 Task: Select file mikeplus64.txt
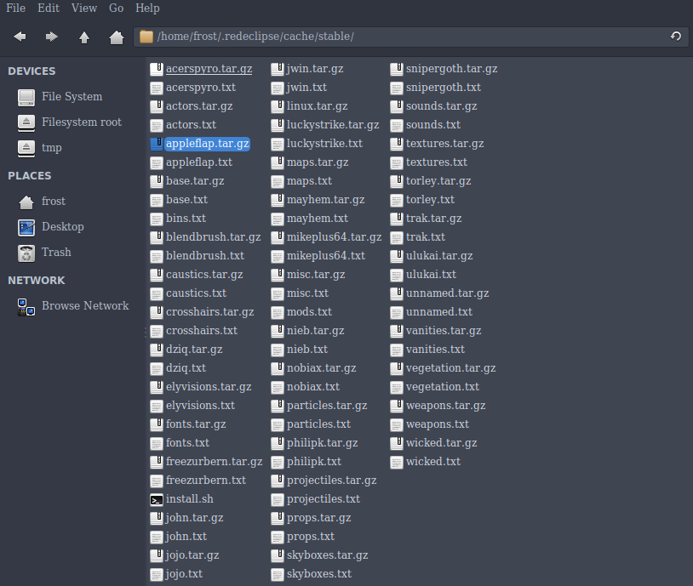pos(326,256)
